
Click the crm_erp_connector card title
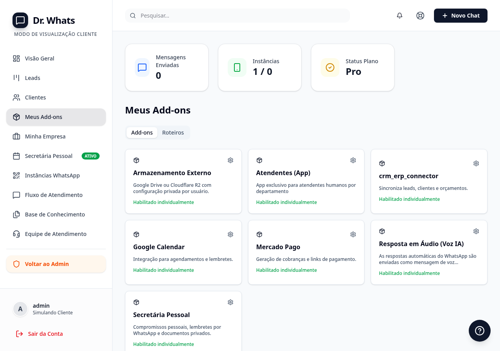[409, 176]
